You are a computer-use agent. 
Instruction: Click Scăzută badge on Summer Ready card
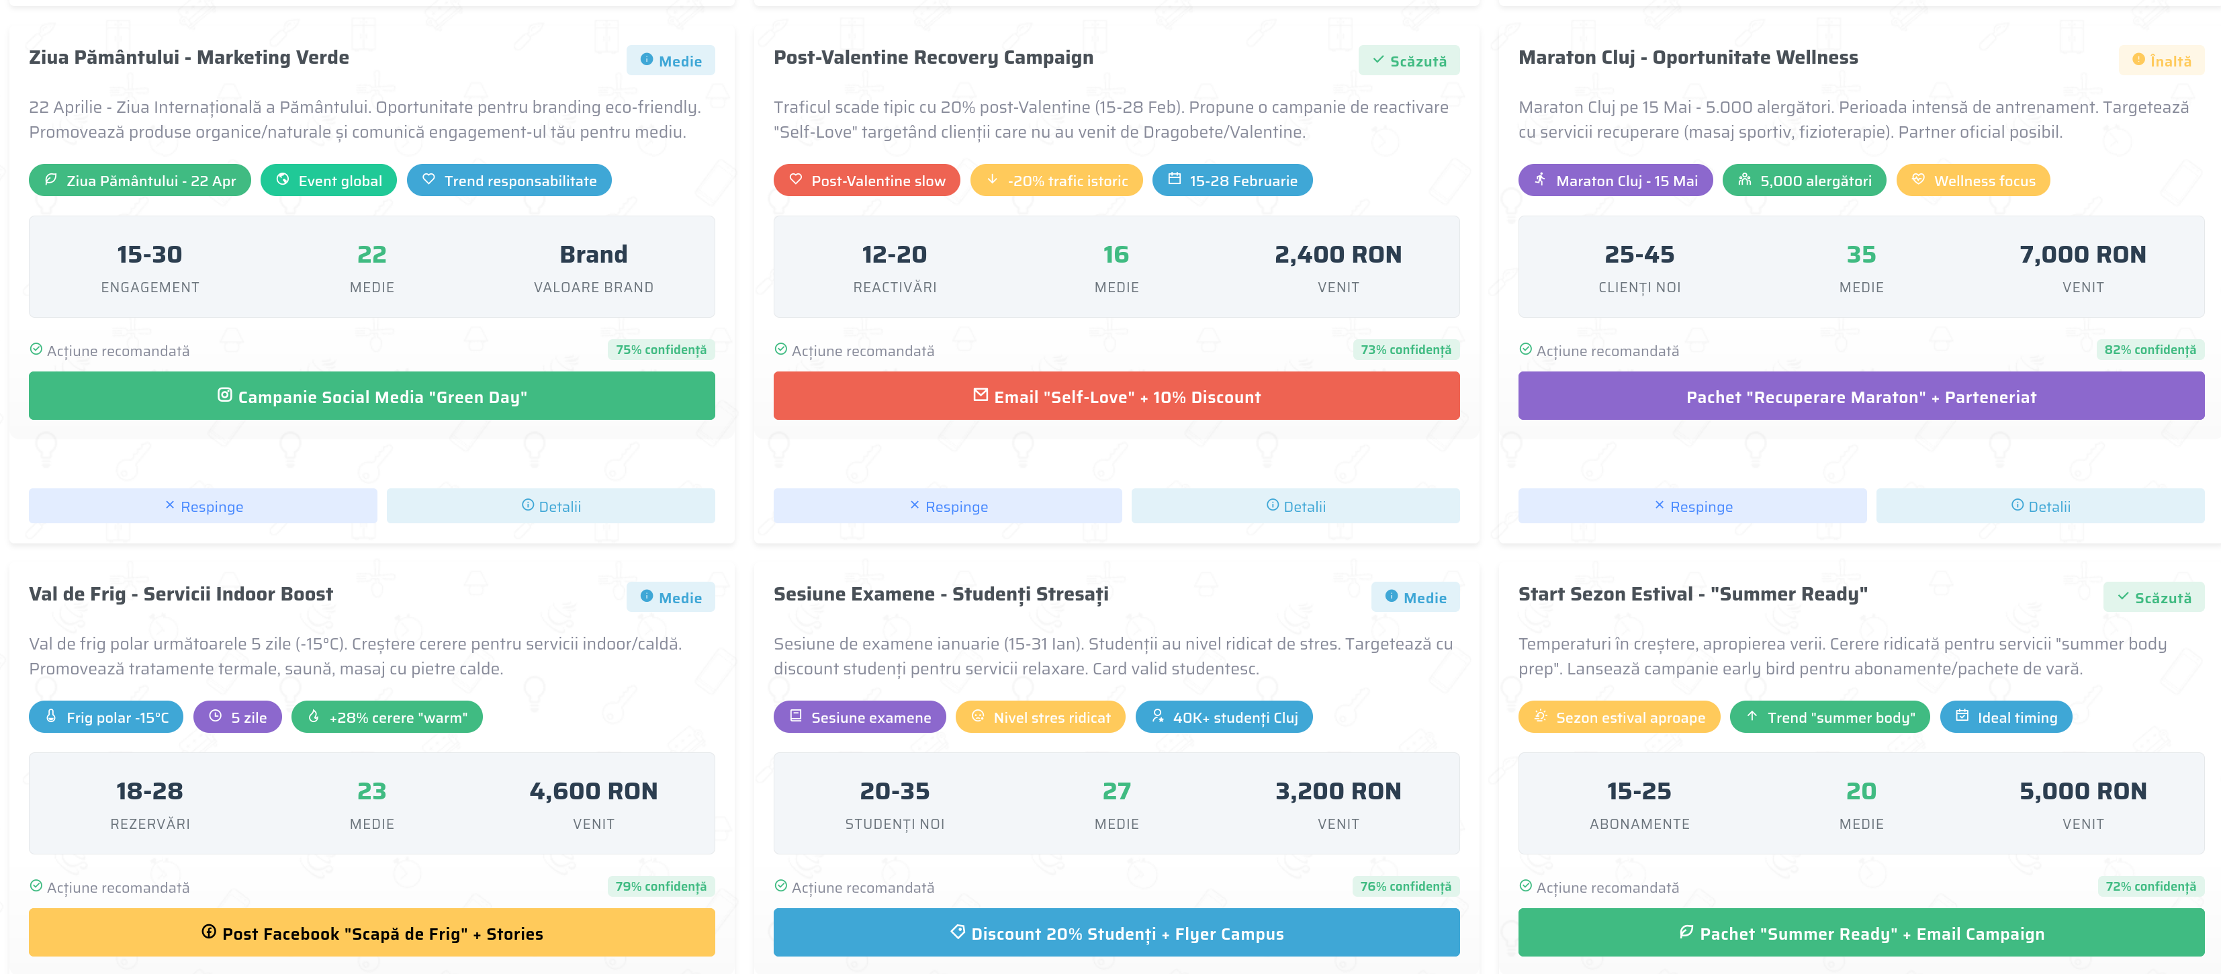(2154, 597)
